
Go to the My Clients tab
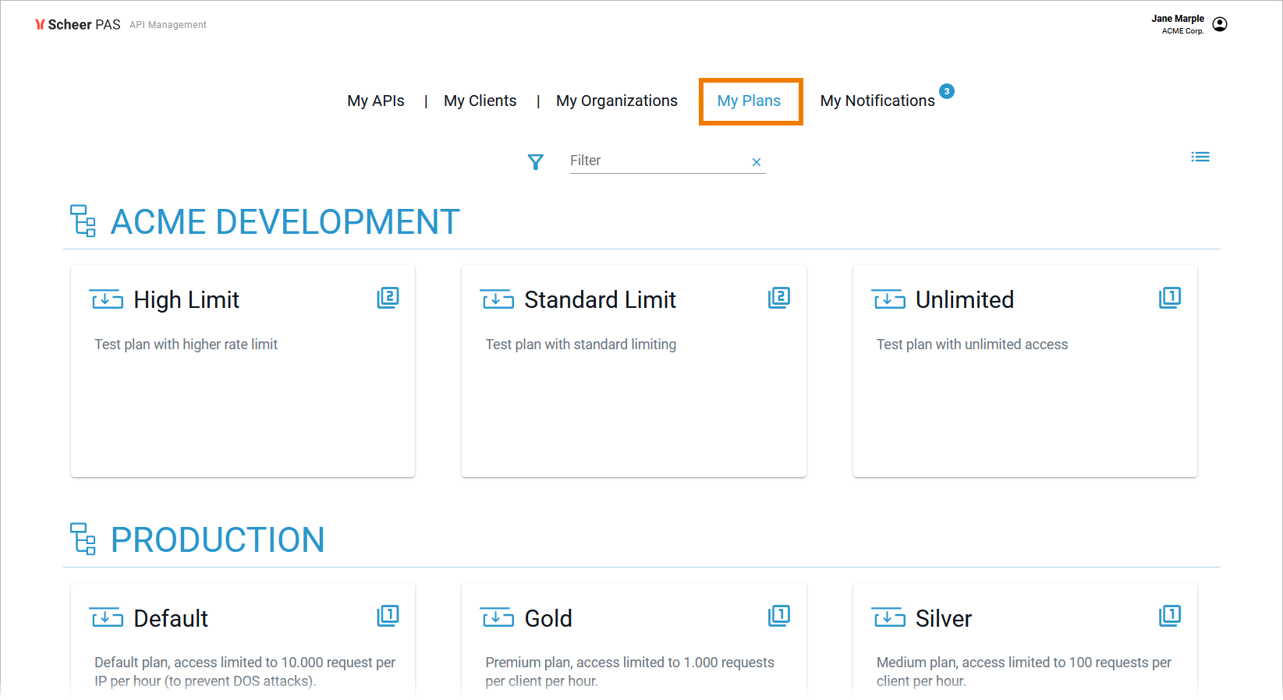coord(480,101)
